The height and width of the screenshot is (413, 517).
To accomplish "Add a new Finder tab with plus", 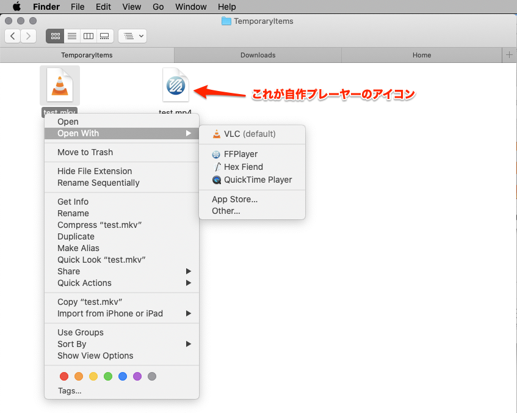I will pyautogui.click(x=509, y=55).
